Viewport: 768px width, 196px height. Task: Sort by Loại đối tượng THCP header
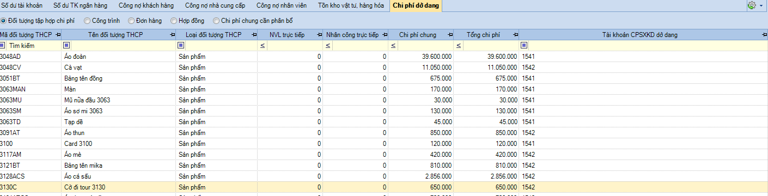click(213, 35)
